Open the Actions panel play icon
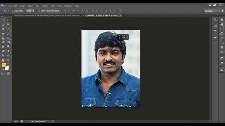Screen dimensions: 225x126 point(215,38)
